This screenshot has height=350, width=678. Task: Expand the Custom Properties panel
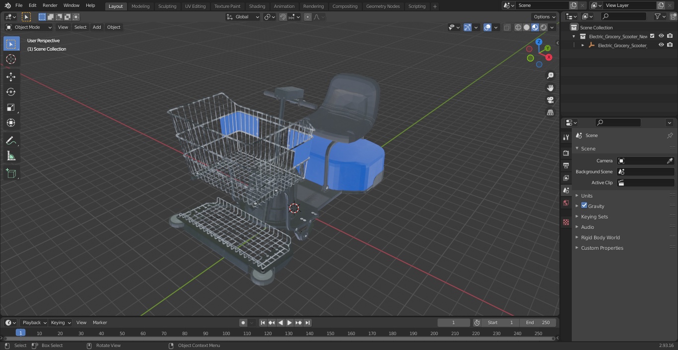click(602, 248)
